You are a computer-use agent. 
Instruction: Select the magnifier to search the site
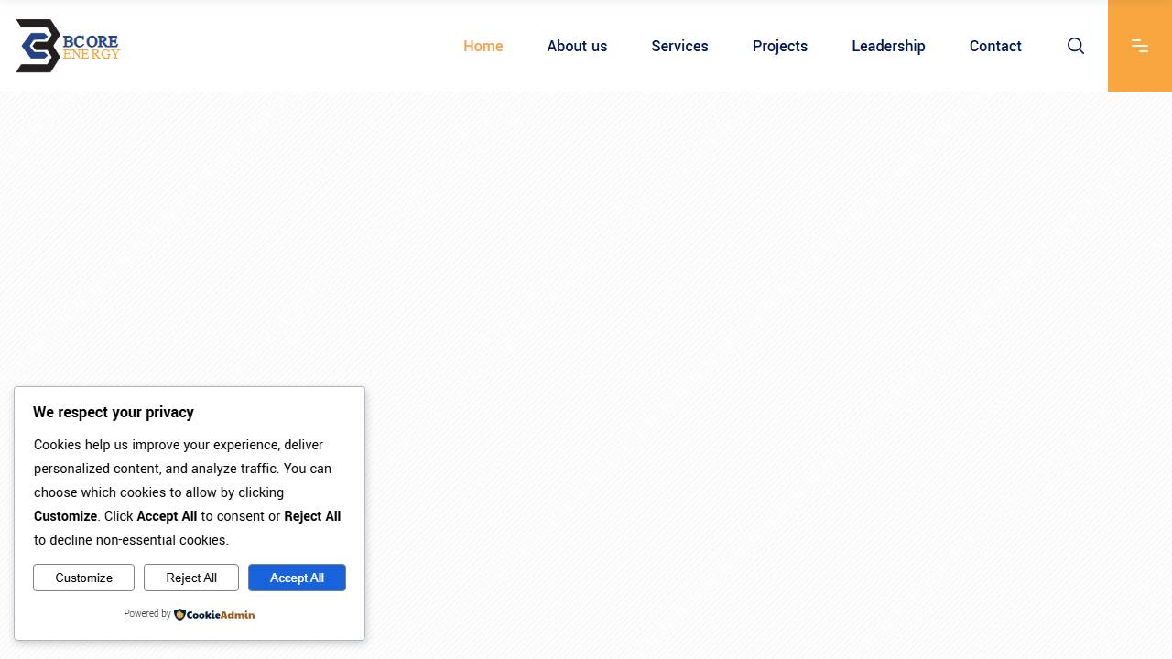pyautogui.click(x=1076, y=46)
